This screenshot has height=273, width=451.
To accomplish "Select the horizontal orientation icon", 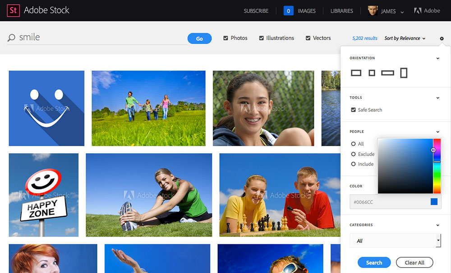I will [356, 73].
